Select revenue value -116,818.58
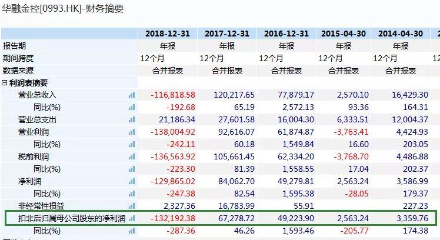The width and height of the screenshot is (440, 240). coord(173,95)
